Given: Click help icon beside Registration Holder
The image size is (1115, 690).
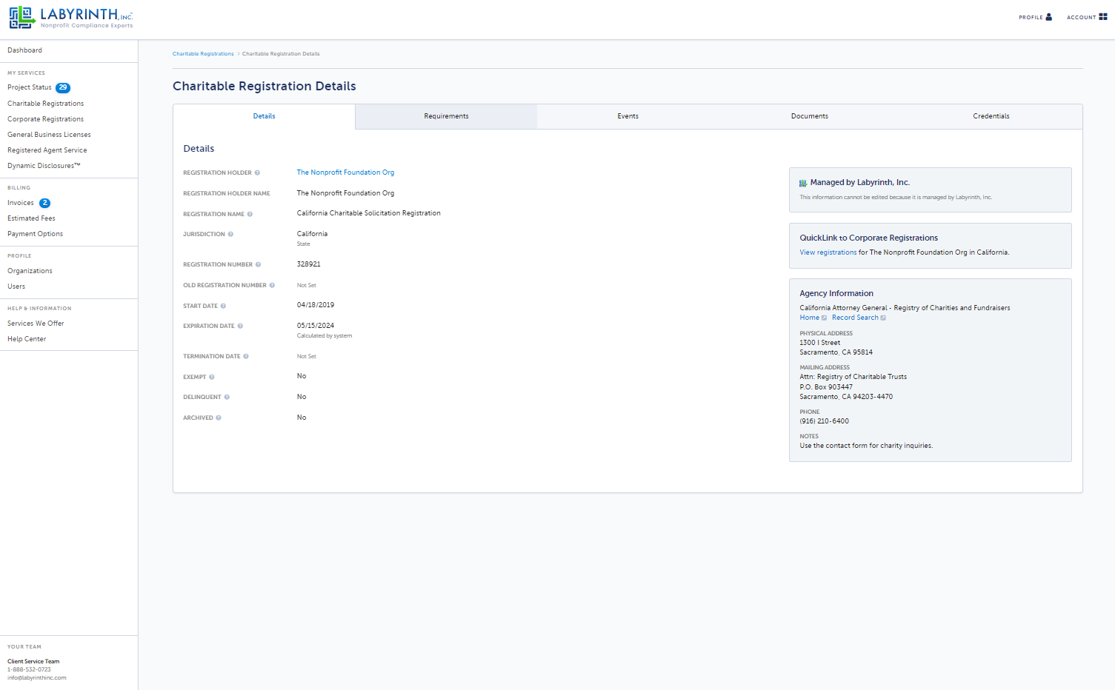Looking at the screenshot, I should [x=257, y=172].
